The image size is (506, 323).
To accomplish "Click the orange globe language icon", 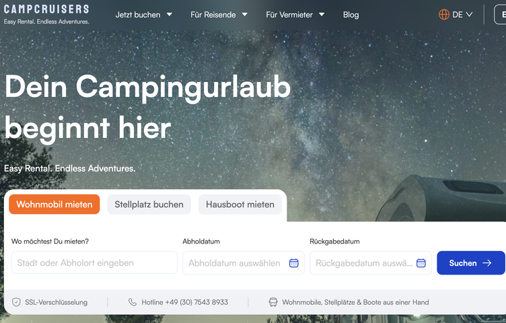I will pos(444,15).
